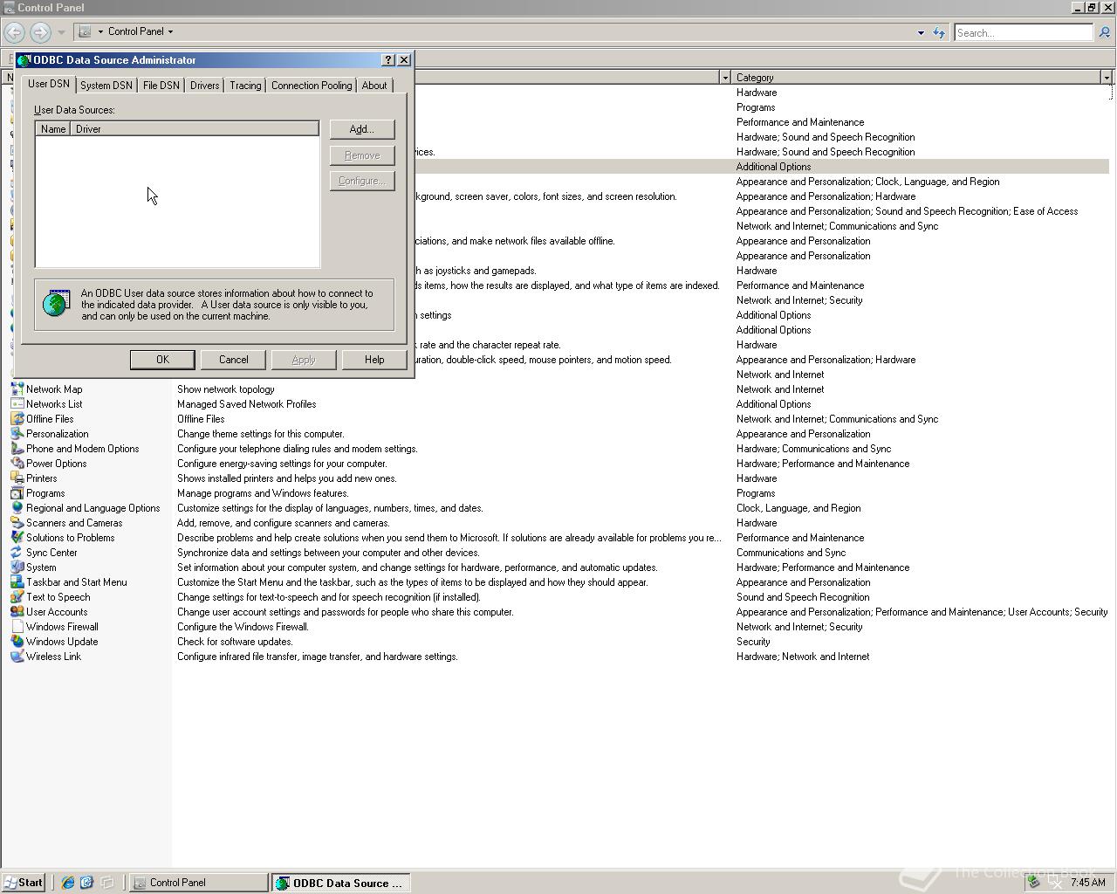Screen dimensions: 1117x894
Task: Open the Printers icon
Action: (x=17, y=478)
